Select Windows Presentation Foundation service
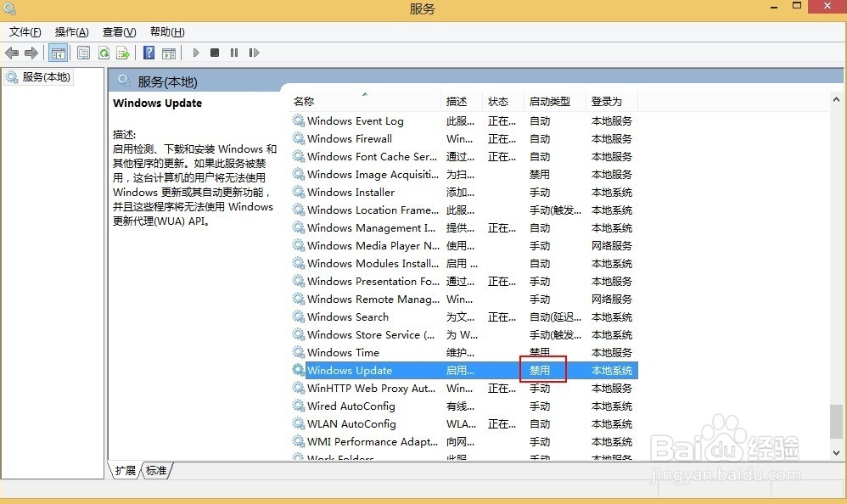This screenshot has height=504, width=847. [x=464, y=282]
